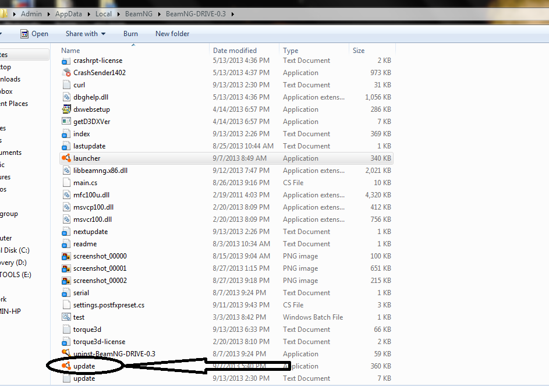Expand breadcrumb arrow after Admin
549x386 pixels.
pos(48,14)
